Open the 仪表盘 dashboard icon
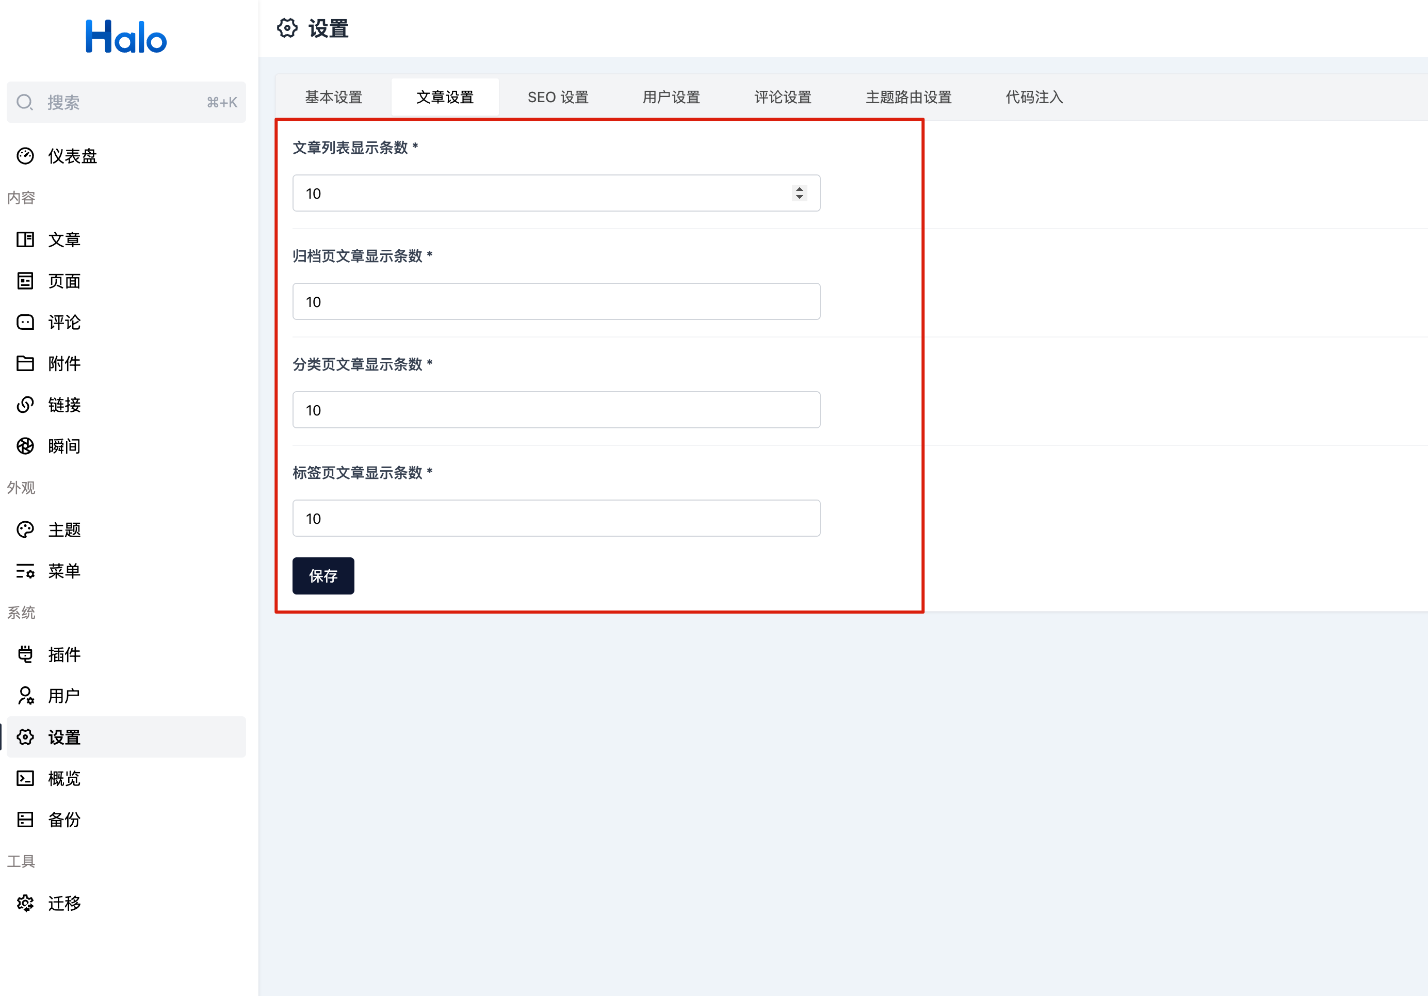Viewport: 1428px width, 996px height. 25,155
